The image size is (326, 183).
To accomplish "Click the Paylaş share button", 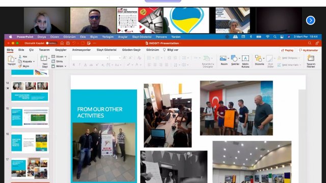I will pos(287,50).
